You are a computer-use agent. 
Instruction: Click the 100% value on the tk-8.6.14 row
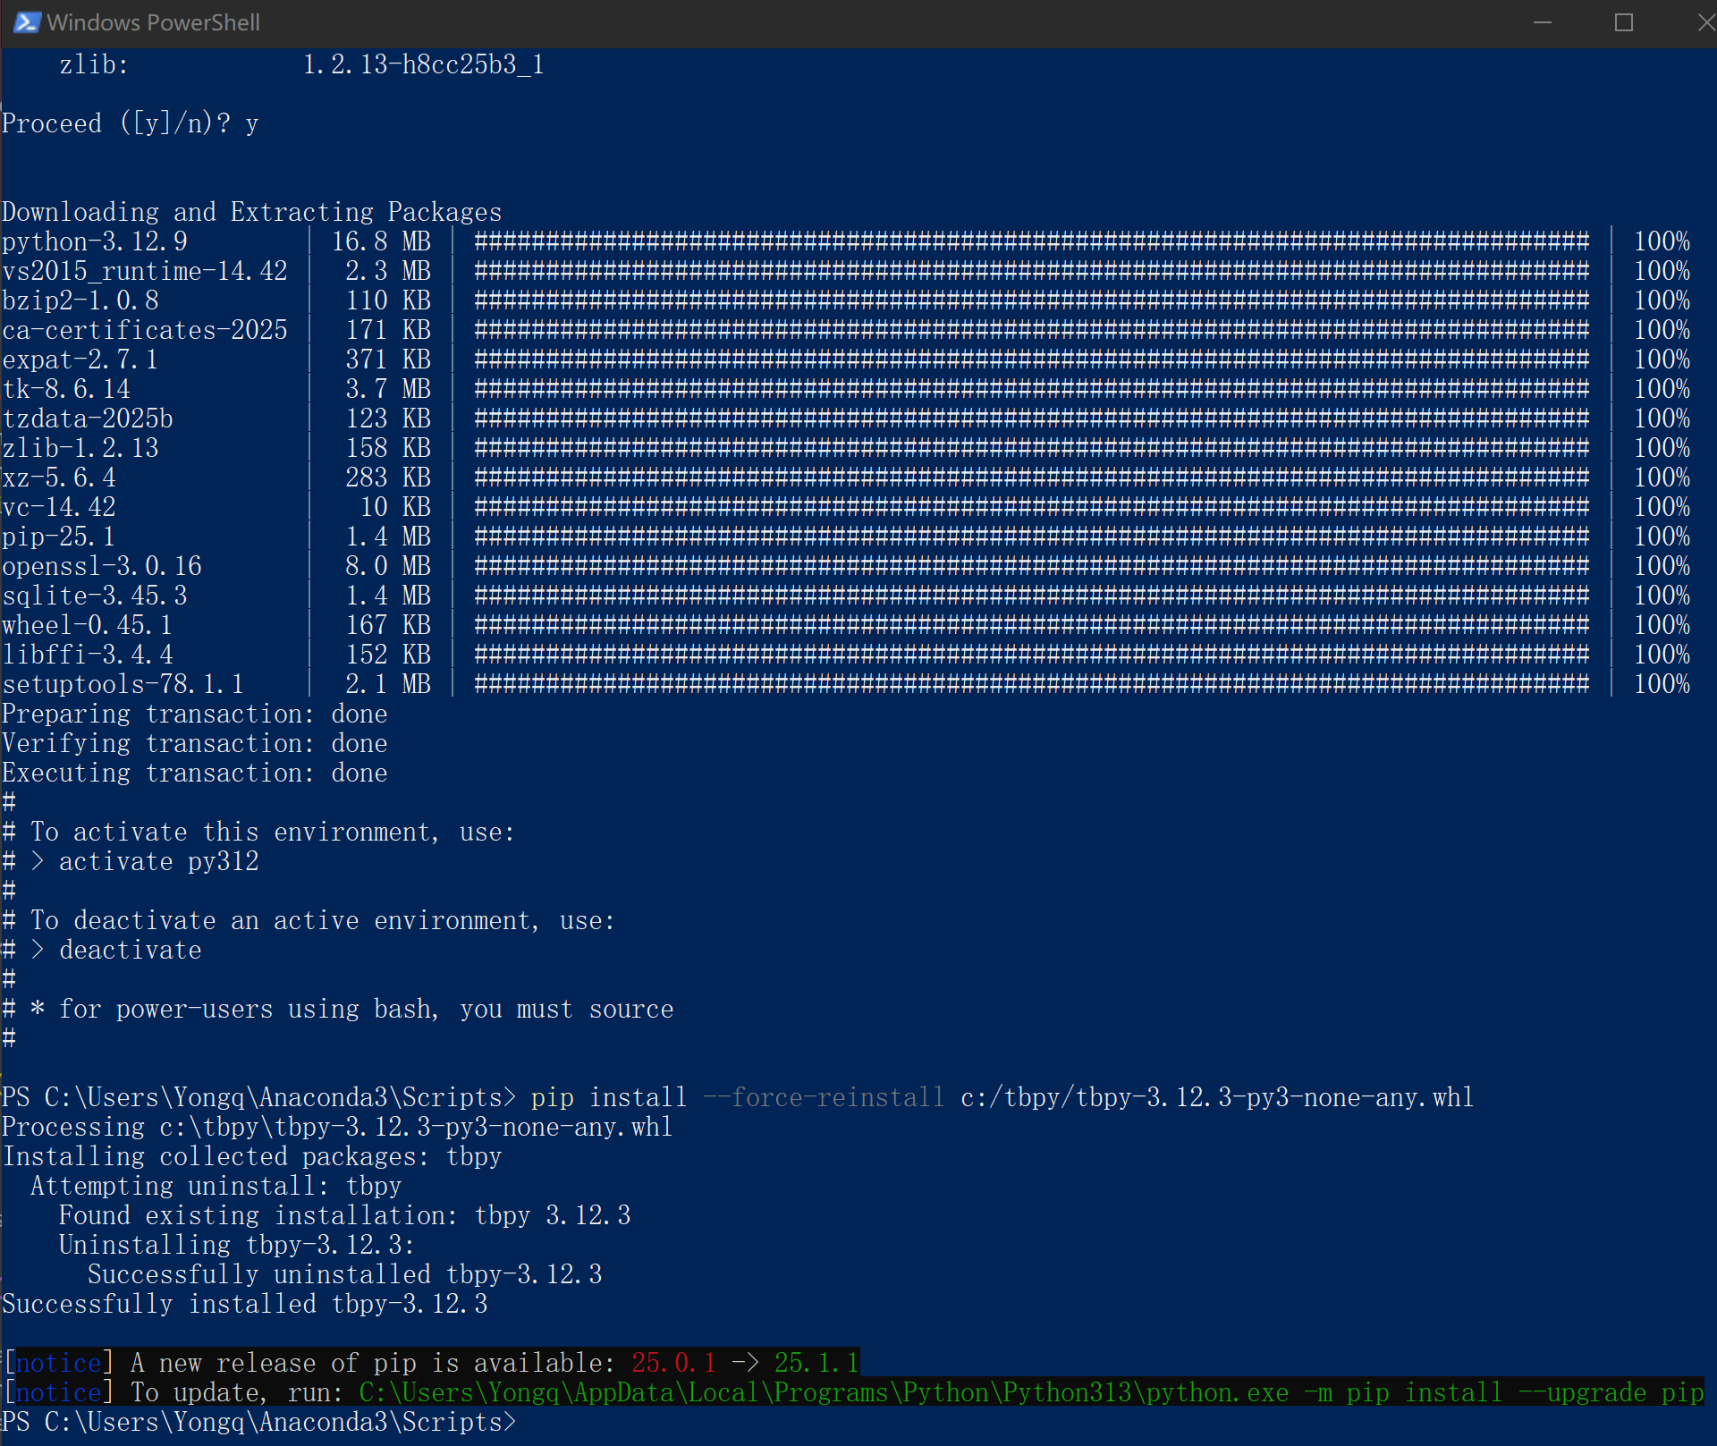[x=1662, y=389]
